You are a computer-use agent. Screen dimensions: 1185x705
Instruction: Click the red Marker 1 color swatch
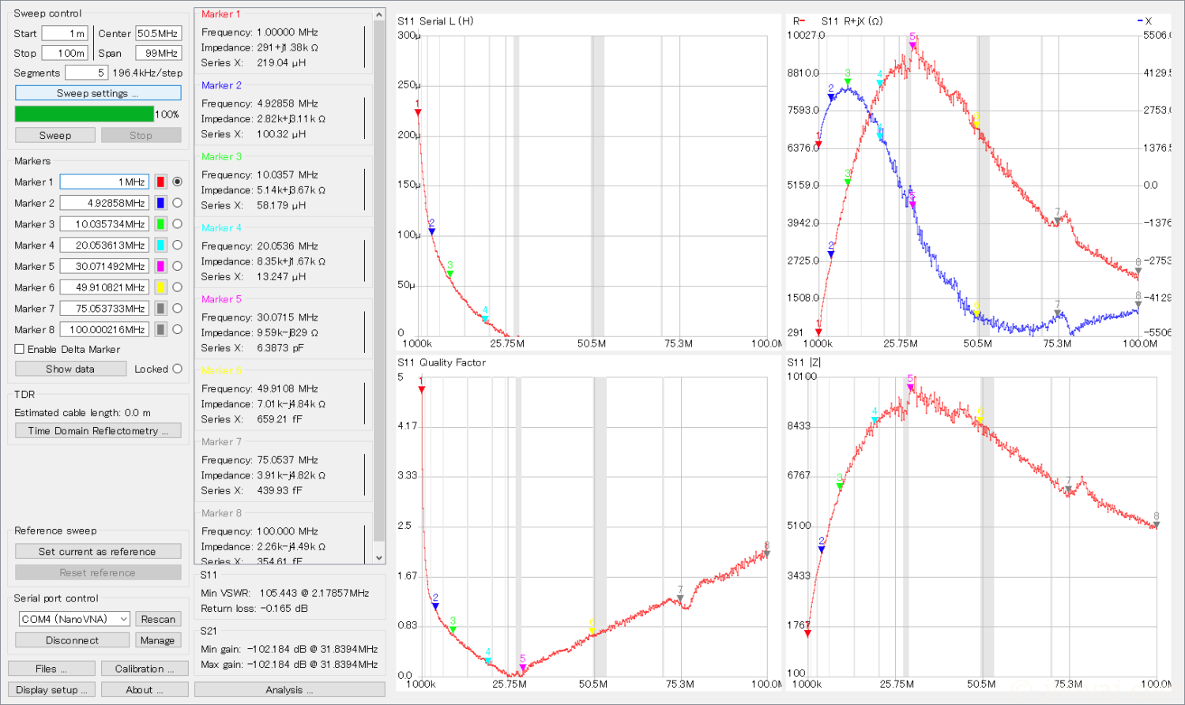pos(160,182)
